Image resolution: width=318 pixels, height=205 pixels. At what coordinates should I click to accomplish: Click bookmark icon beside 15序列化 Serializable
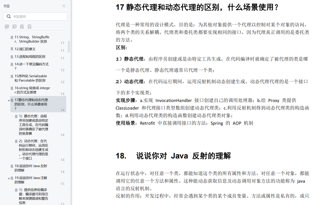[x=12, y=77]
